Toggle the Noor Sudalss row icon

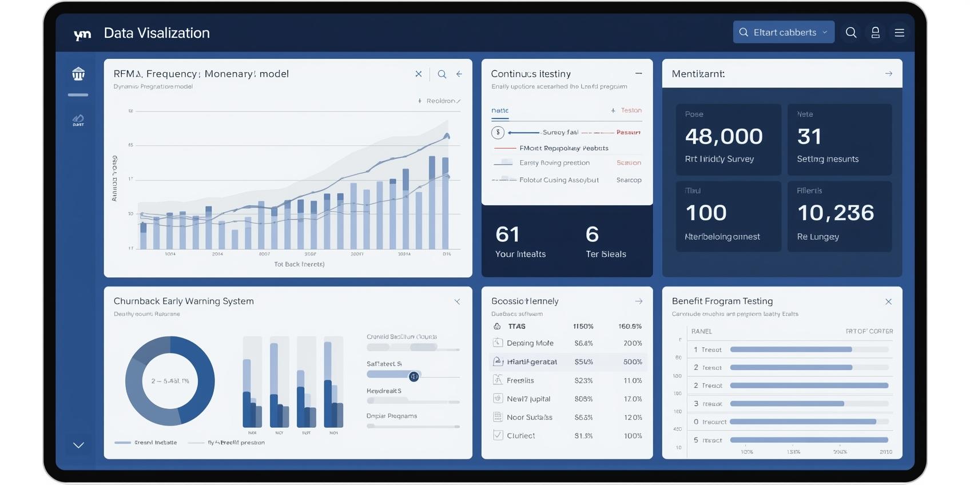coord(498,417)
